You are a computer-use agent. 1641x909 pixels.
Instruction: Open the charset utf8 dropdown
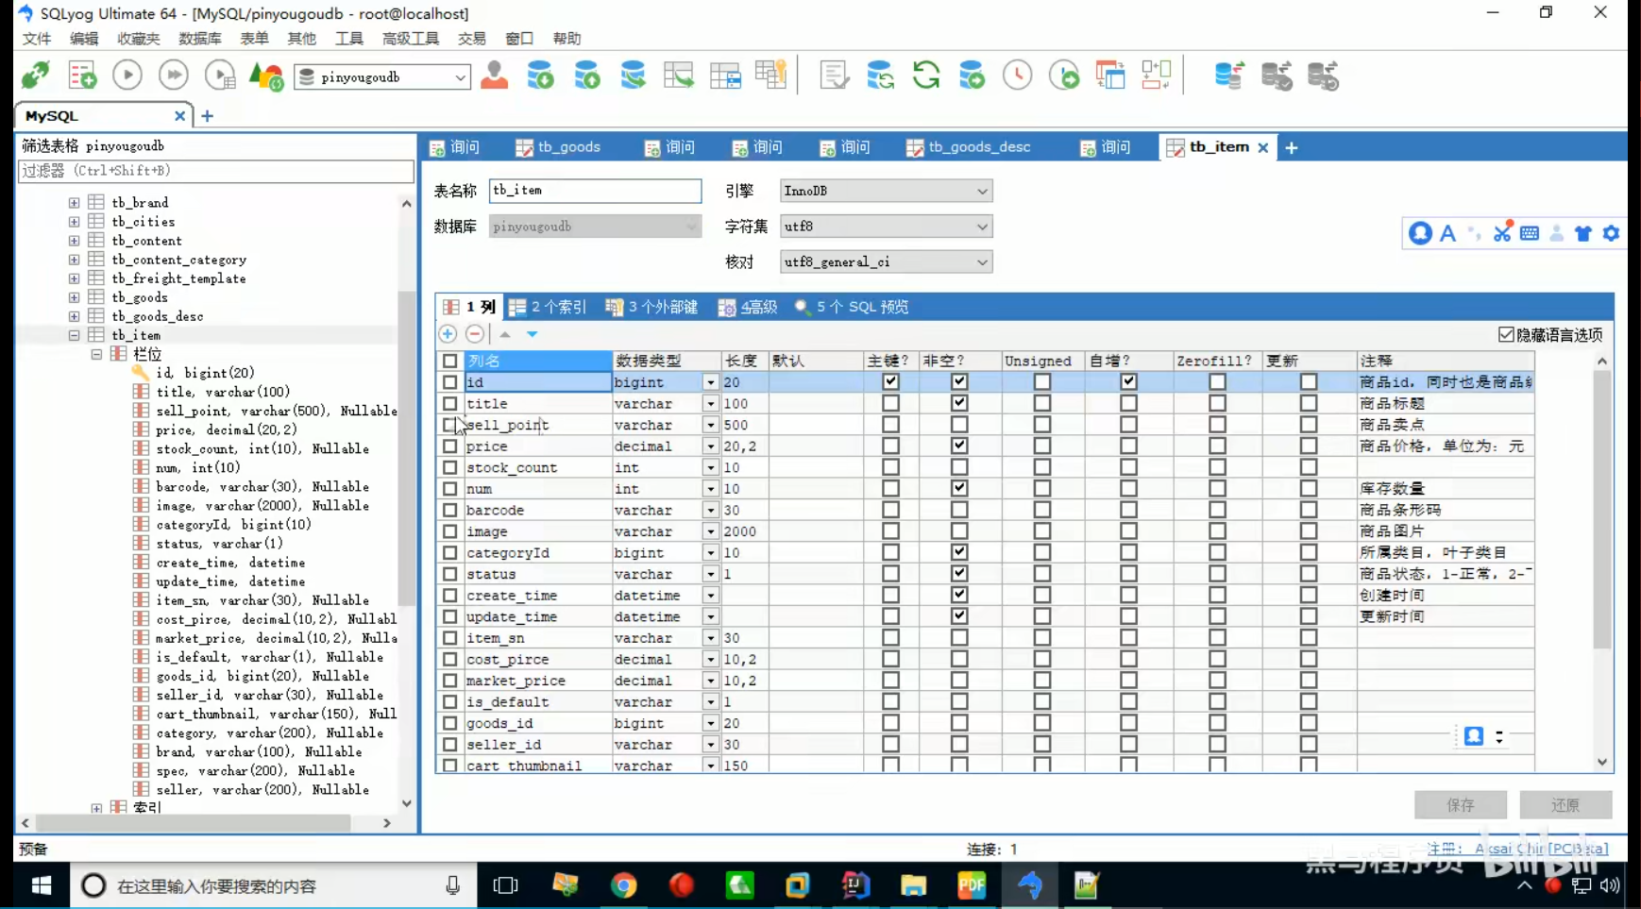[x=886, y=227]
